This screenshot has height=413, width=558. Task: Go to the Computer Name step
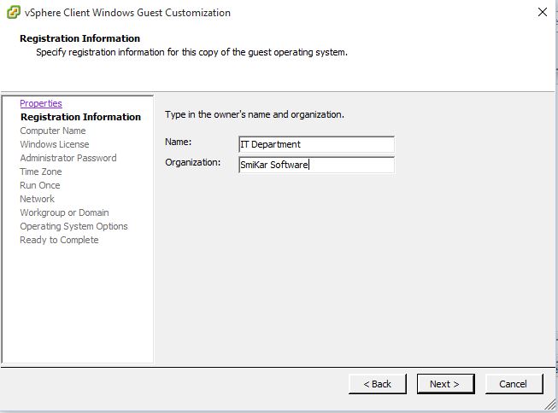coord(53,131)
